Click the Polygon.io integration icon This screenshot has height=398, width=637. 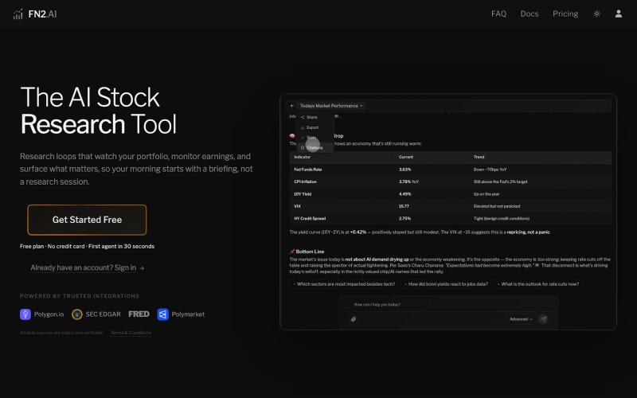click(25, 314)
